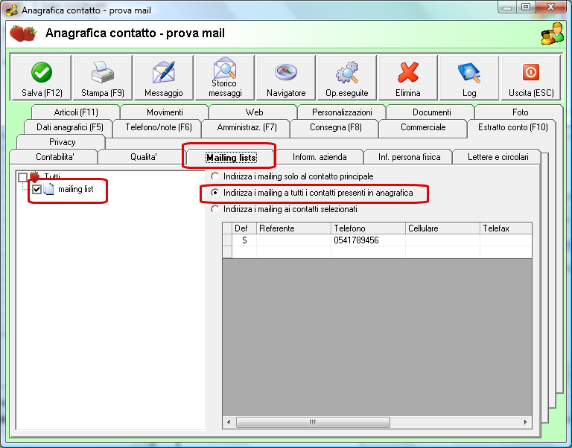Click the document icon beside mailing list
Image resolution: width=572 pixels, height=448 pixels.
pos(49,189)
